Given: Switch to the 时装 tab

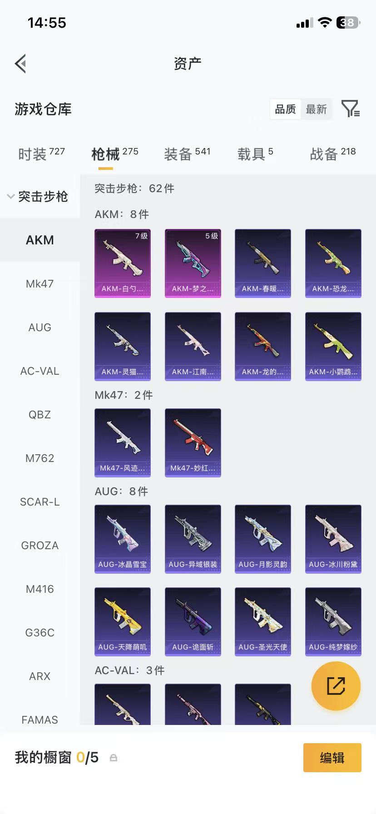Looking at the screenshot, I should click(x=41, y=154).
